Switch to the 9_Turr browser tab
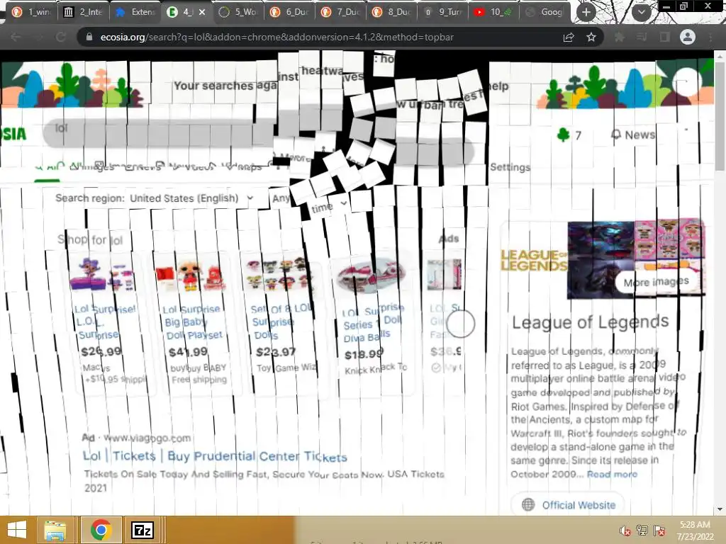Screen dimensions: 726x544 coord(442,12)
